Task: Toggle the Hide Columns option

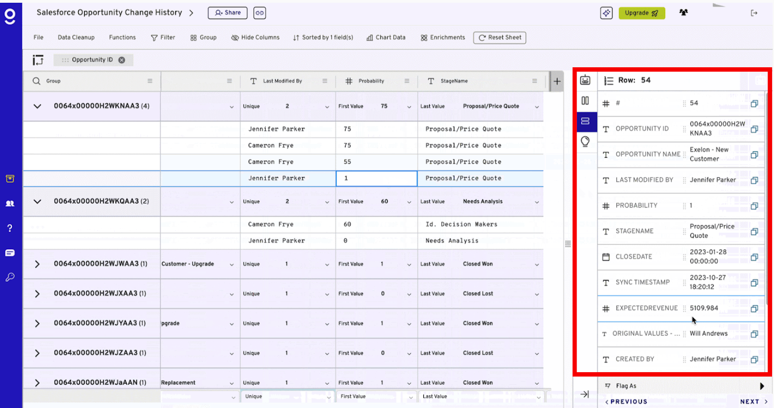Action: [255, 37]
